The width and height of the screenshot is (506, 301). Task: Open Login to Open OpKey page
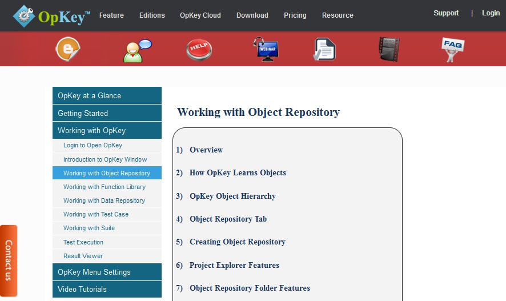point(107,145)
